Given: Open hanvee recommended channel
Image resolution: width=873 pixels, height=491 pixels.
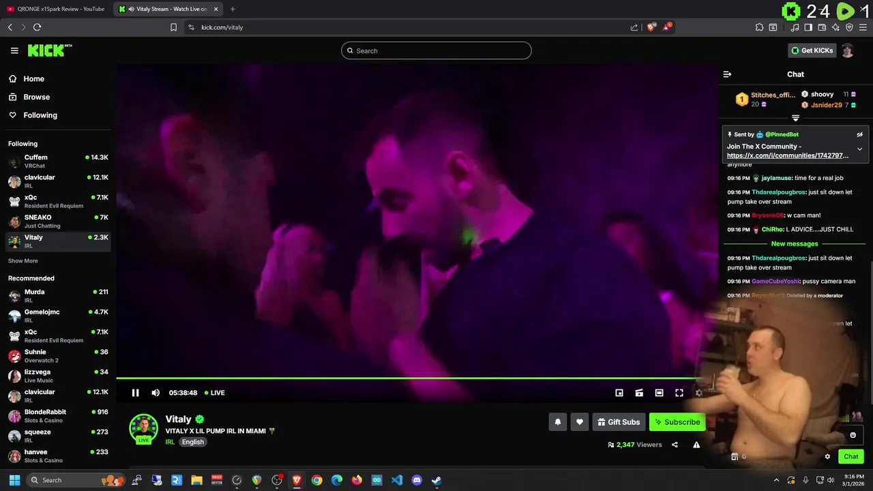Looking at the screenshot, I should click(58, 456).
